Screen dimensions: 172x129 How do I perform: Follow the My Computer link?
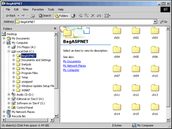[71, 70]
